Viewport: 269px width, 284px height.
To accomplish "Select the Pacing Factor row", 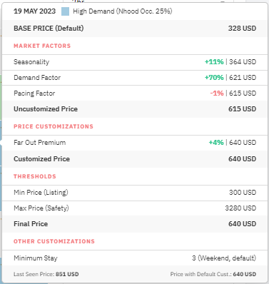I will click(x=135, y=93).
